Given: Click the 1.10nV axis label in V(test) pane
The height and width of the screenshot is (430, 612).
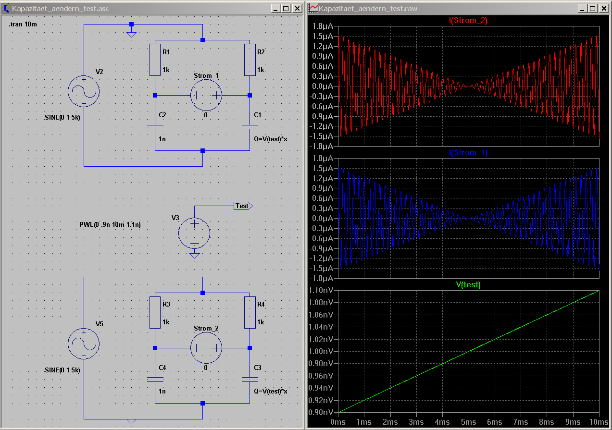Looking at the screenshot, I should [322, 290].
